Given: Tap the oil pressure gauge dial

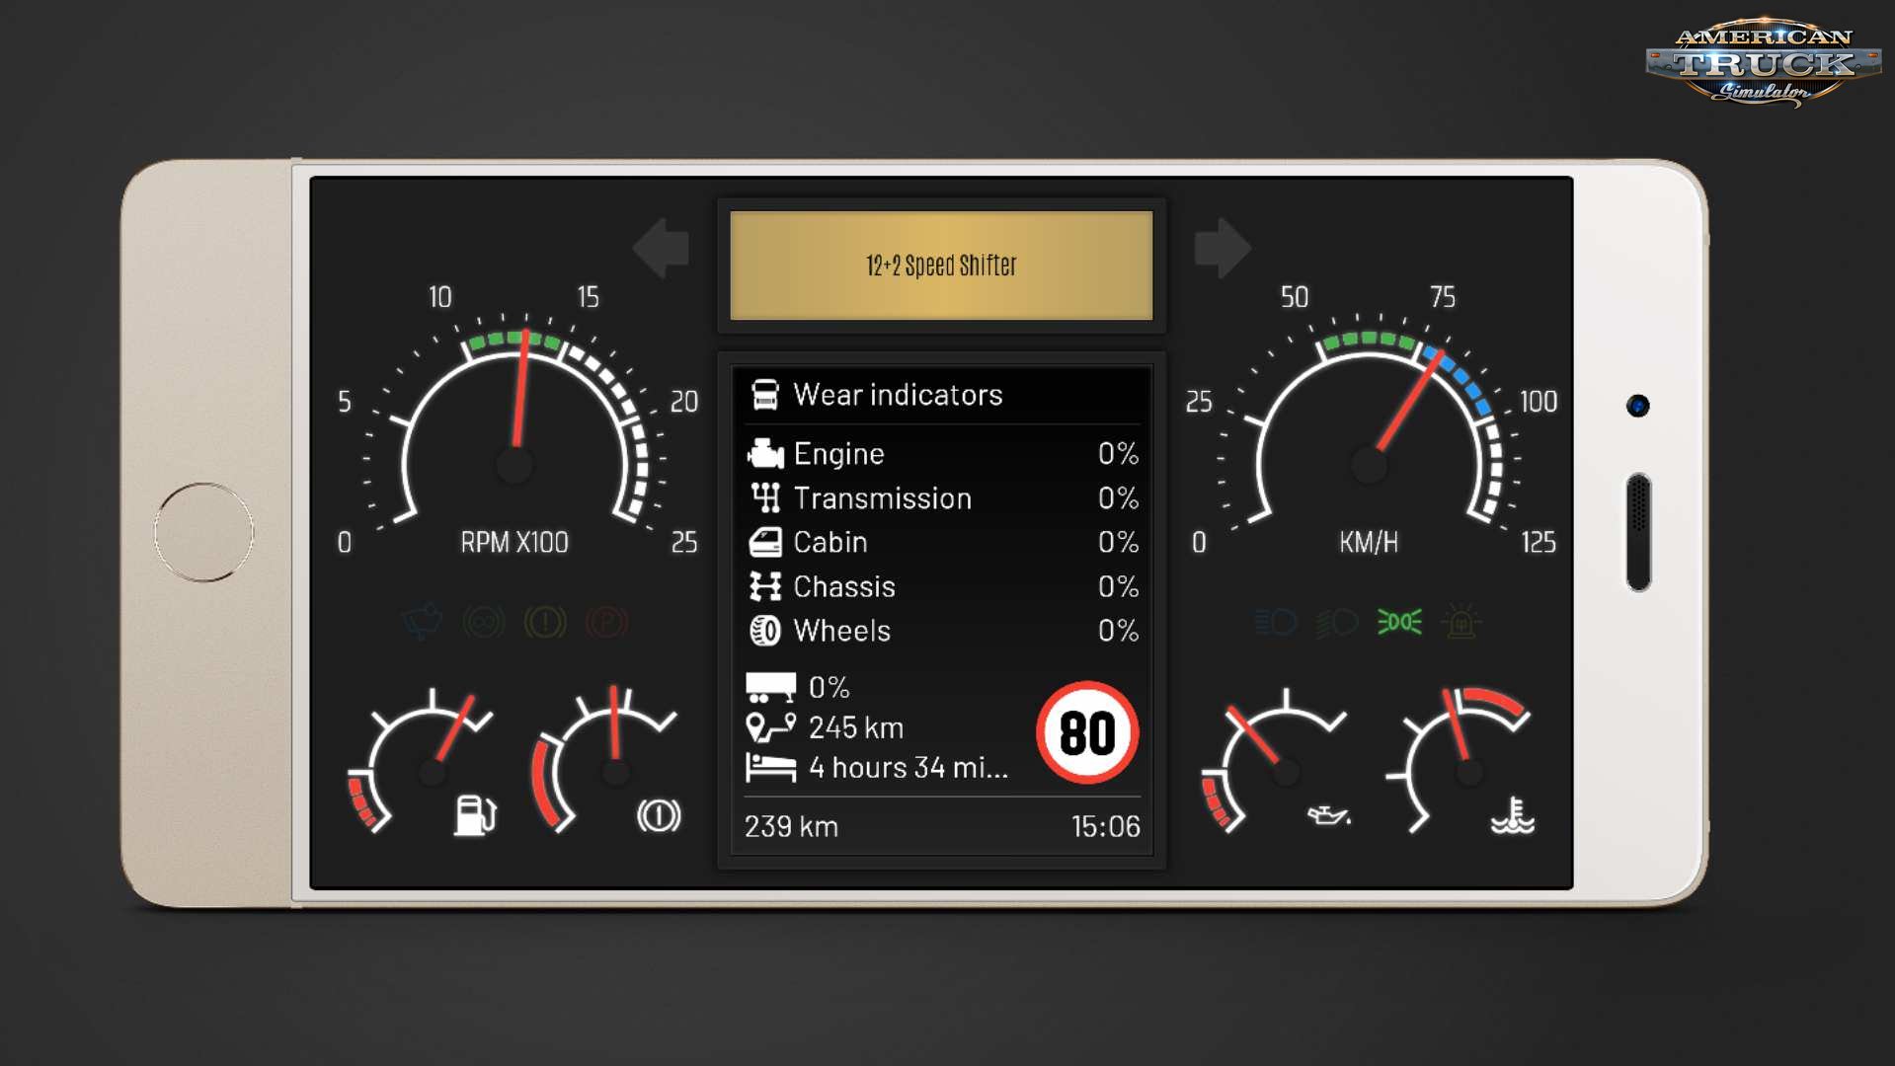Looking at the screenshot, I should coord(1274,760).
